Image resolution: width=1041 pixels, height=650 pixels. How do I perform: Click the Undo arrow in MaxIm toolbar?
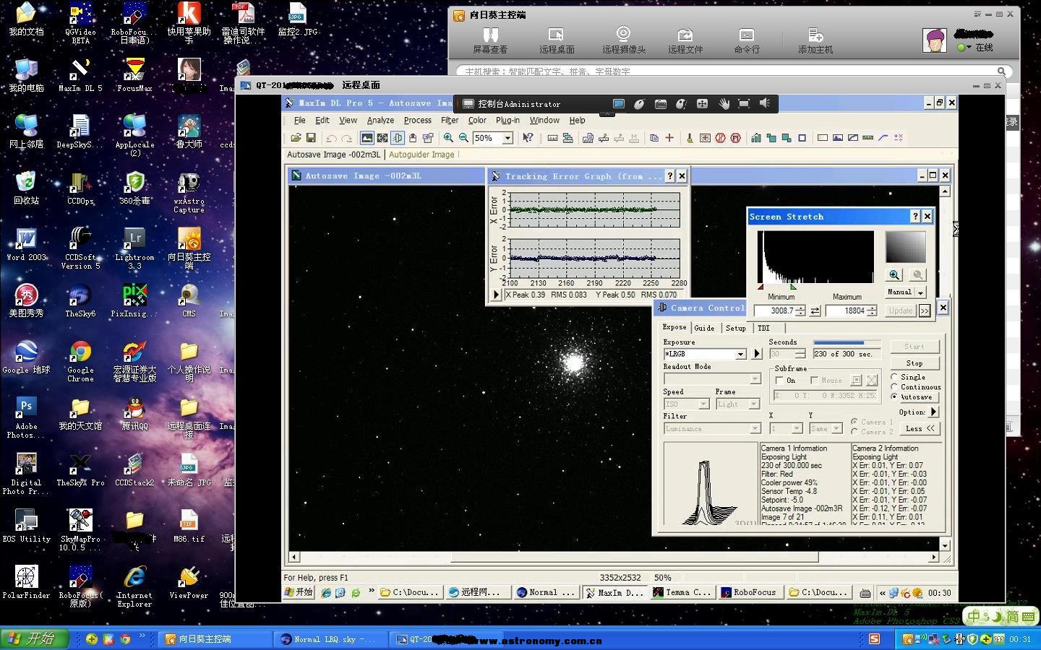[331, 138]
